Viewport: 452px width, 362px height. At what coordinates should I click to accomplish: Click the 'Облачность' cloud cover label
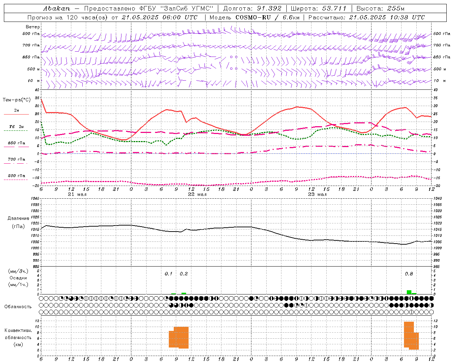(x=18, y=307)
